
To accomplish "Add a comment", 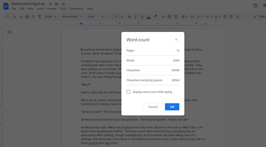I will [169, 16].
